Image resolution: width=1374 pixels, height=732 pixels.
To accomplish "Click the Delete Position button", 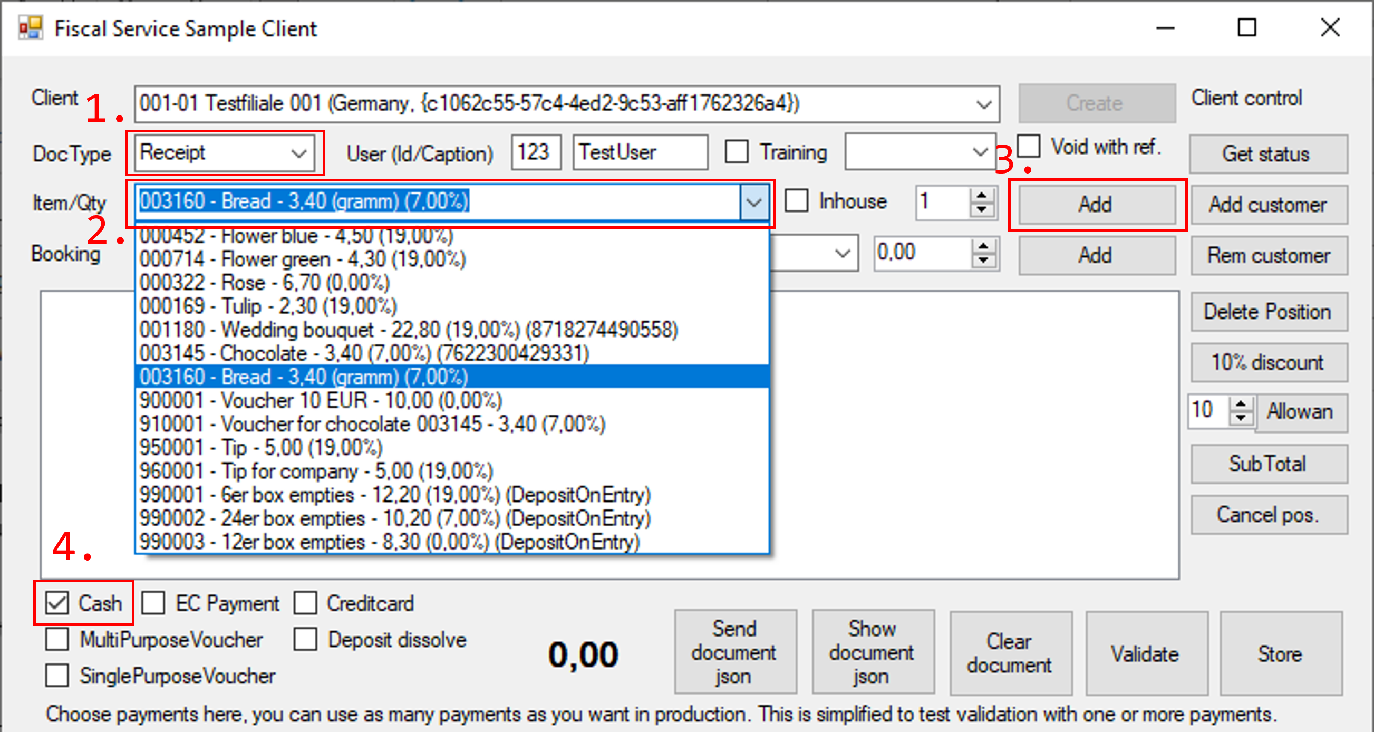I will [1269, 312].
